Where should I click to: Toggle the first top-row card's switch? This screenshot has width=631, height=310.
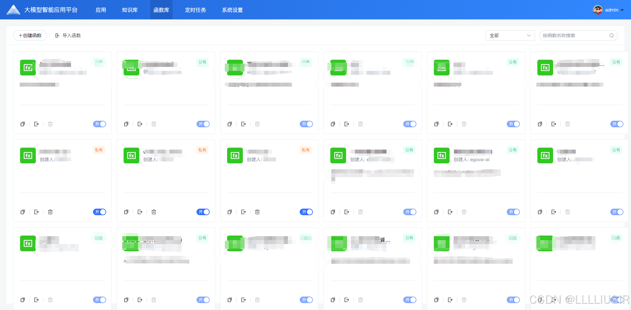[x=100, y=124]
